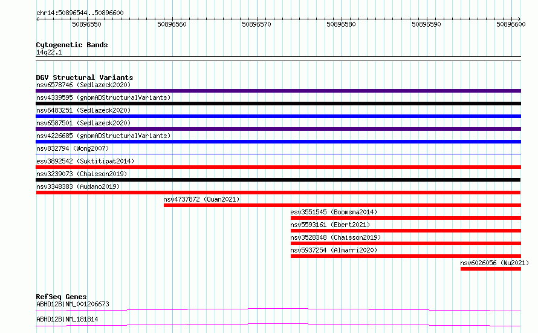Click the black nsv4339595 variant bar
Image resolution: width=538 pixels, height=333 pixels.
(278, 104)
